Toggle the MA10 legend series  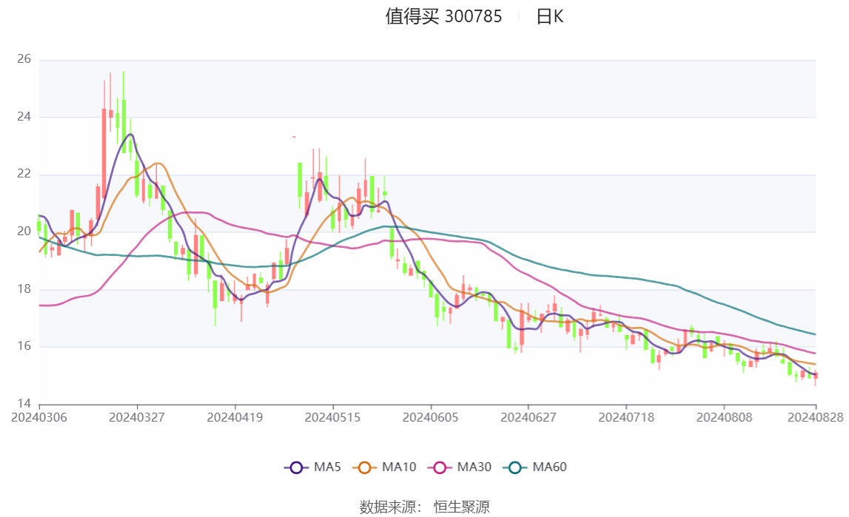click(384, 467)
